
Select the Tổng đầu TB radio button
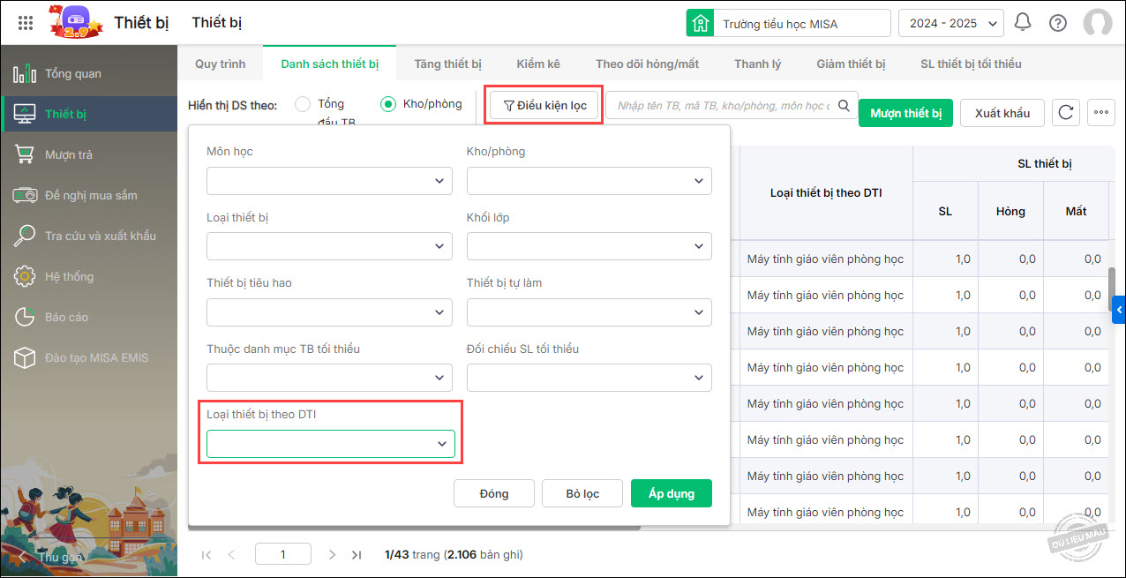point(303,105)
